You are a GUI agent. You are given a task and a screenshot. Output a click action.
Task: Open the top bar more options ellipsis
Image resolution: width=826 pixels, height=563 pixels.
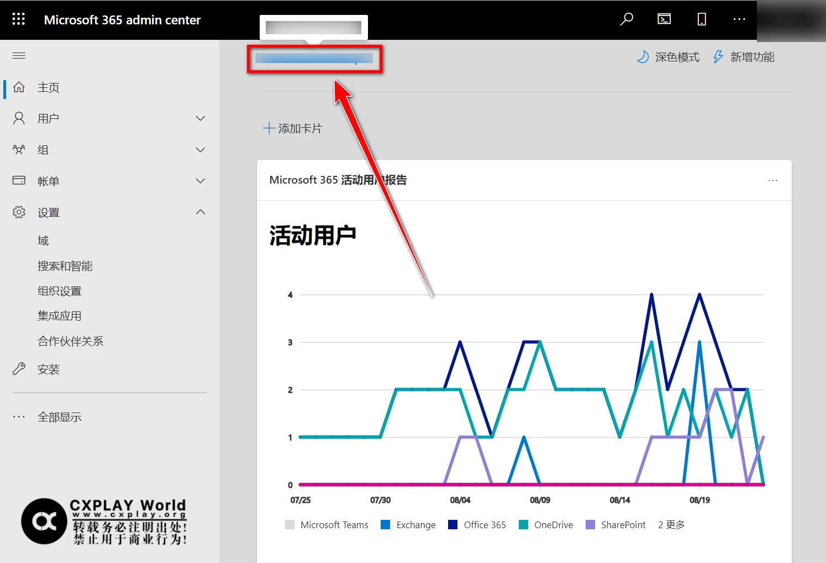point(739,19)
